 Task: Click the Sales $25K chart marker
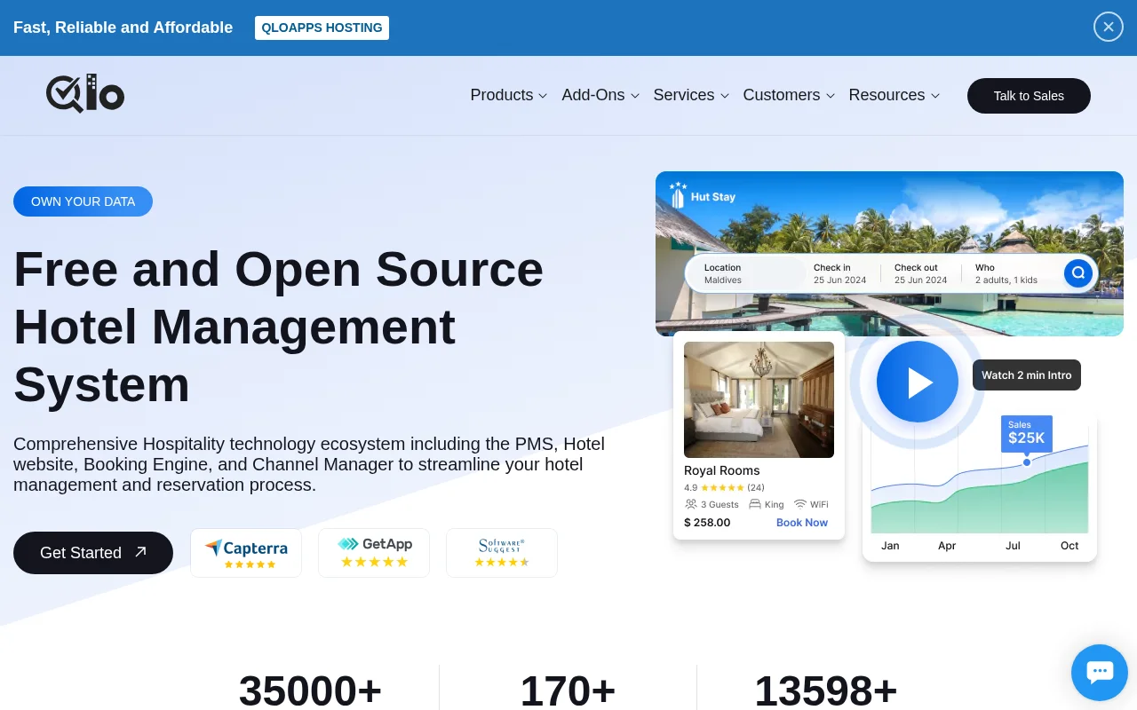pos(1027,434)
